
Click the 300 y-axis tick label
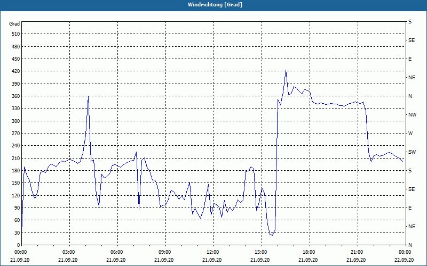16,121
